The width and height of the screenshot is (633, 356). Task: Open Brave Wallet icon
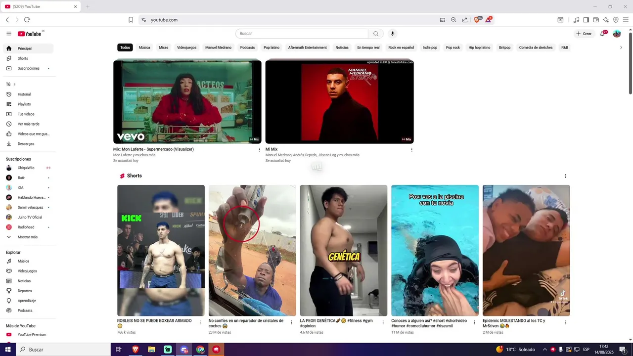596,20
